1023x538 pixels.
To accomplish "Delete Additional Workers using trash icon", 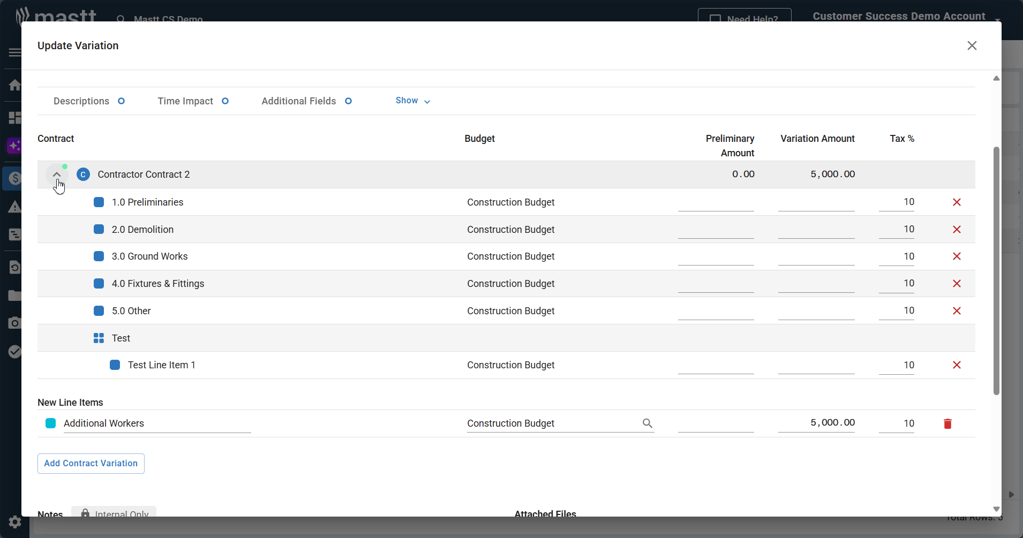I will pos(947,424).
